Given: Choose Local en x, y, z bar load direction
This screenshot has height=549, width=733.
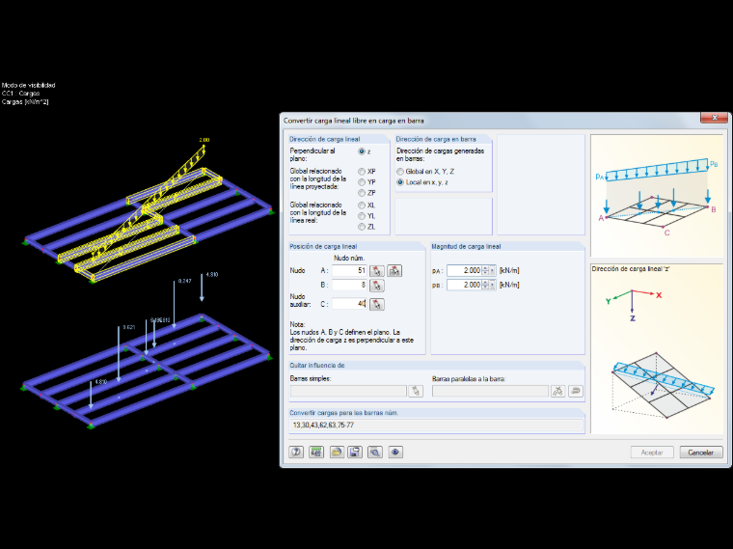Looking at the screenshot, I should (x=400, y=182).
